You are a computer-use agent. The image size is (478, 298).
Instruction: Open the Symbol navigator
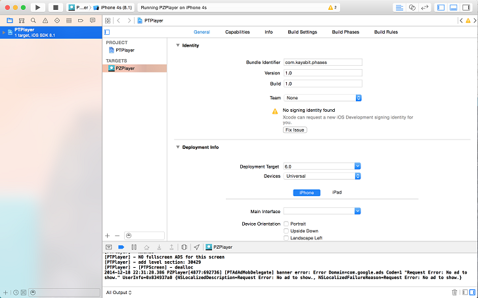(x=22, y=20)
